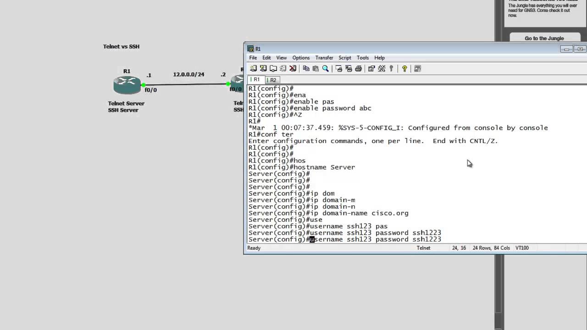Open the Edit menu

tap(266, 58)
